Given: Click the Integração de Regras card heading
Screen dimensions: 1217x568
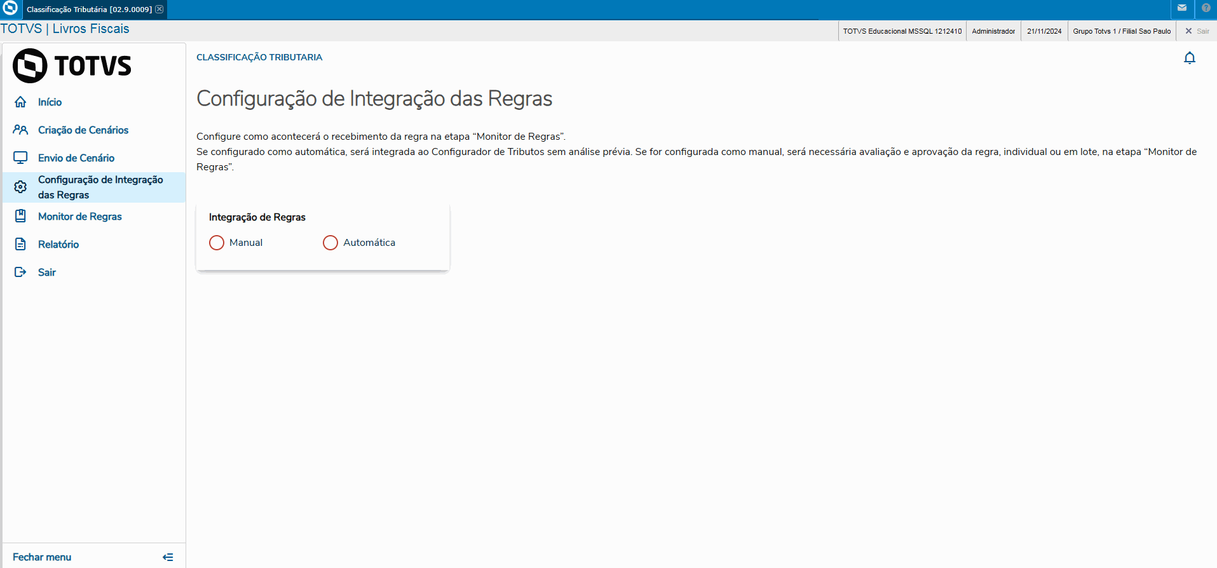Looking at the screenshot, I should coord(257,217).
